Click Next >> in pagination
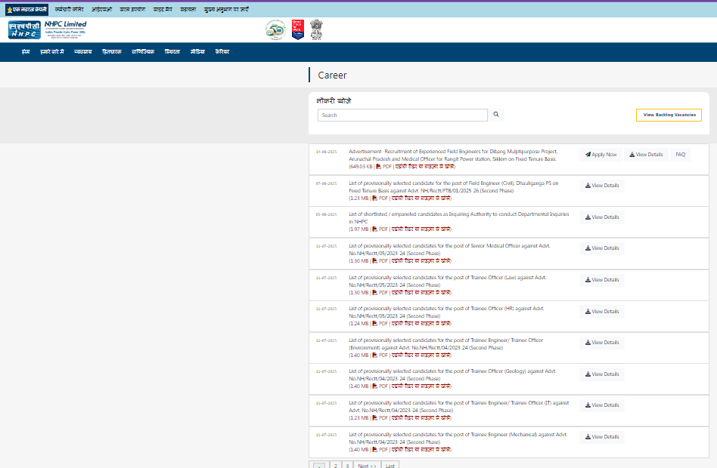 tap(366, 464)
